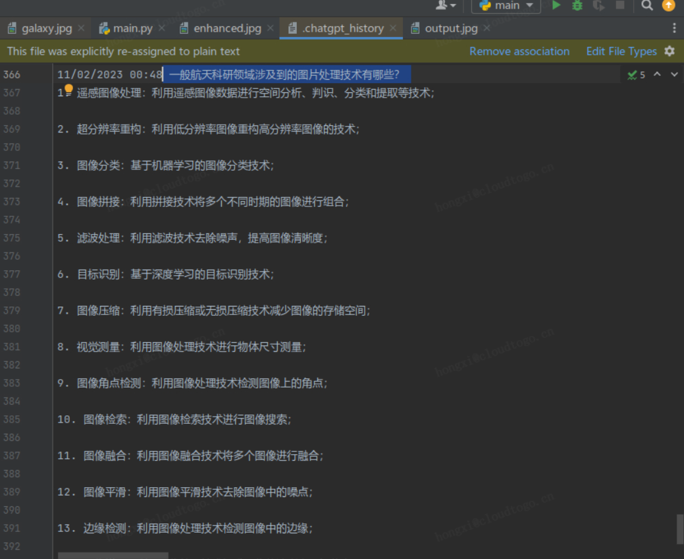Start debugging with the bug icon
This screenshot has width=684, height=559.
[x=577, y=6]
